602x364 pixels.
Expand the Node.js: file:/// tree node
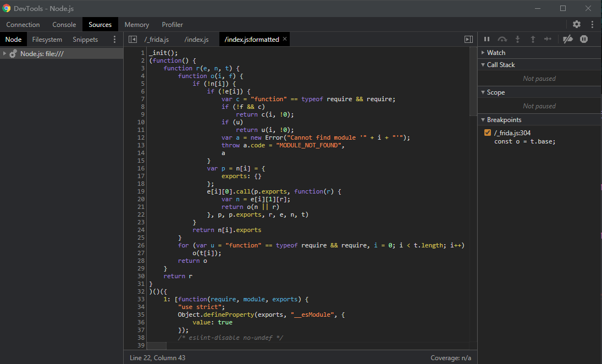coord(4,53)
